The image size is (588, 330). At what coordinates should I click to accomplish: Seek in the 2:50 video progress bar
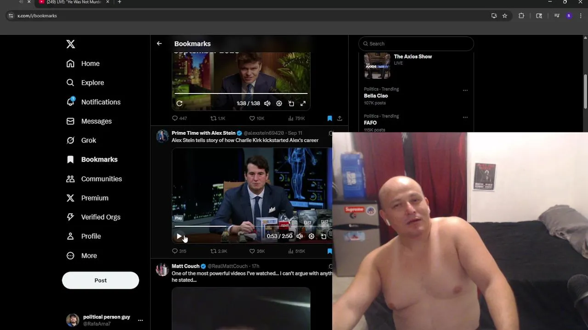253,226
